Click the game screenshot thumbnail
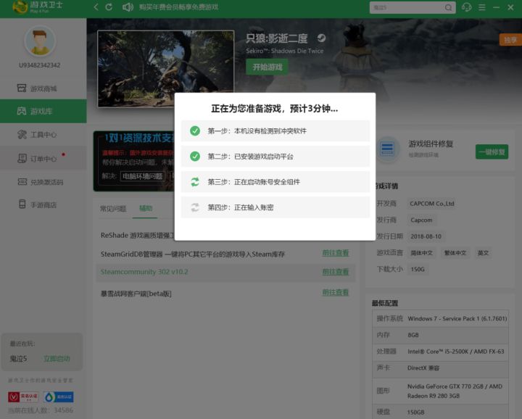Screen dimensions: 522x419 (x=166, y=69)
